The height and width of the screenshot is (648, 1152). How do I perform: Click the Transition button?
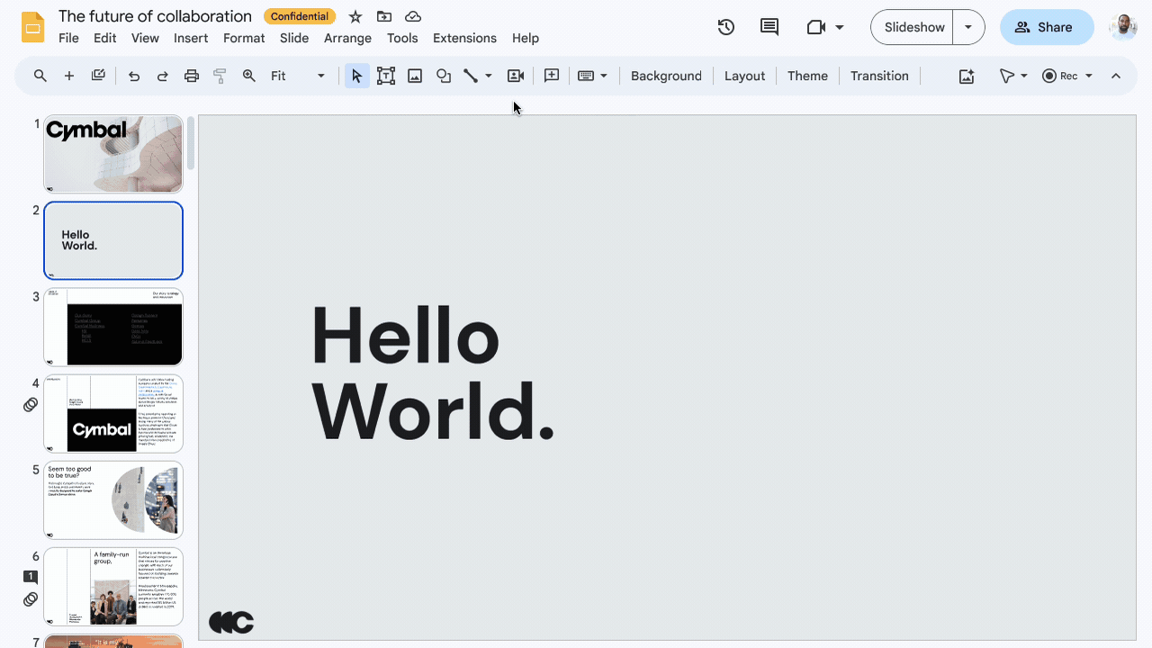(879, 76)
